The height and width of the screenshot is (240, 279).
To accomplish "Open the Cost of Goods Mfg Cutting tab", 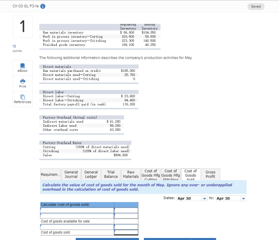I will pos(150,174).
